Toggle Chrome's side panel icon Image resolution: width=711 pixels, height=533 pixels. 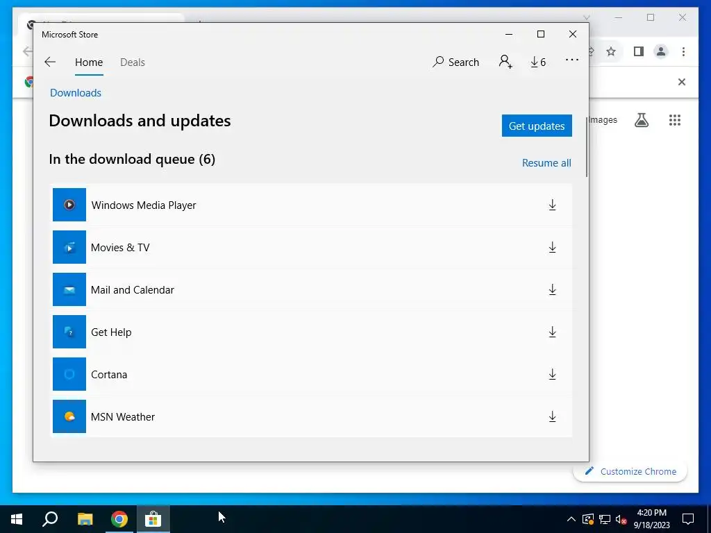coord(639,51)
